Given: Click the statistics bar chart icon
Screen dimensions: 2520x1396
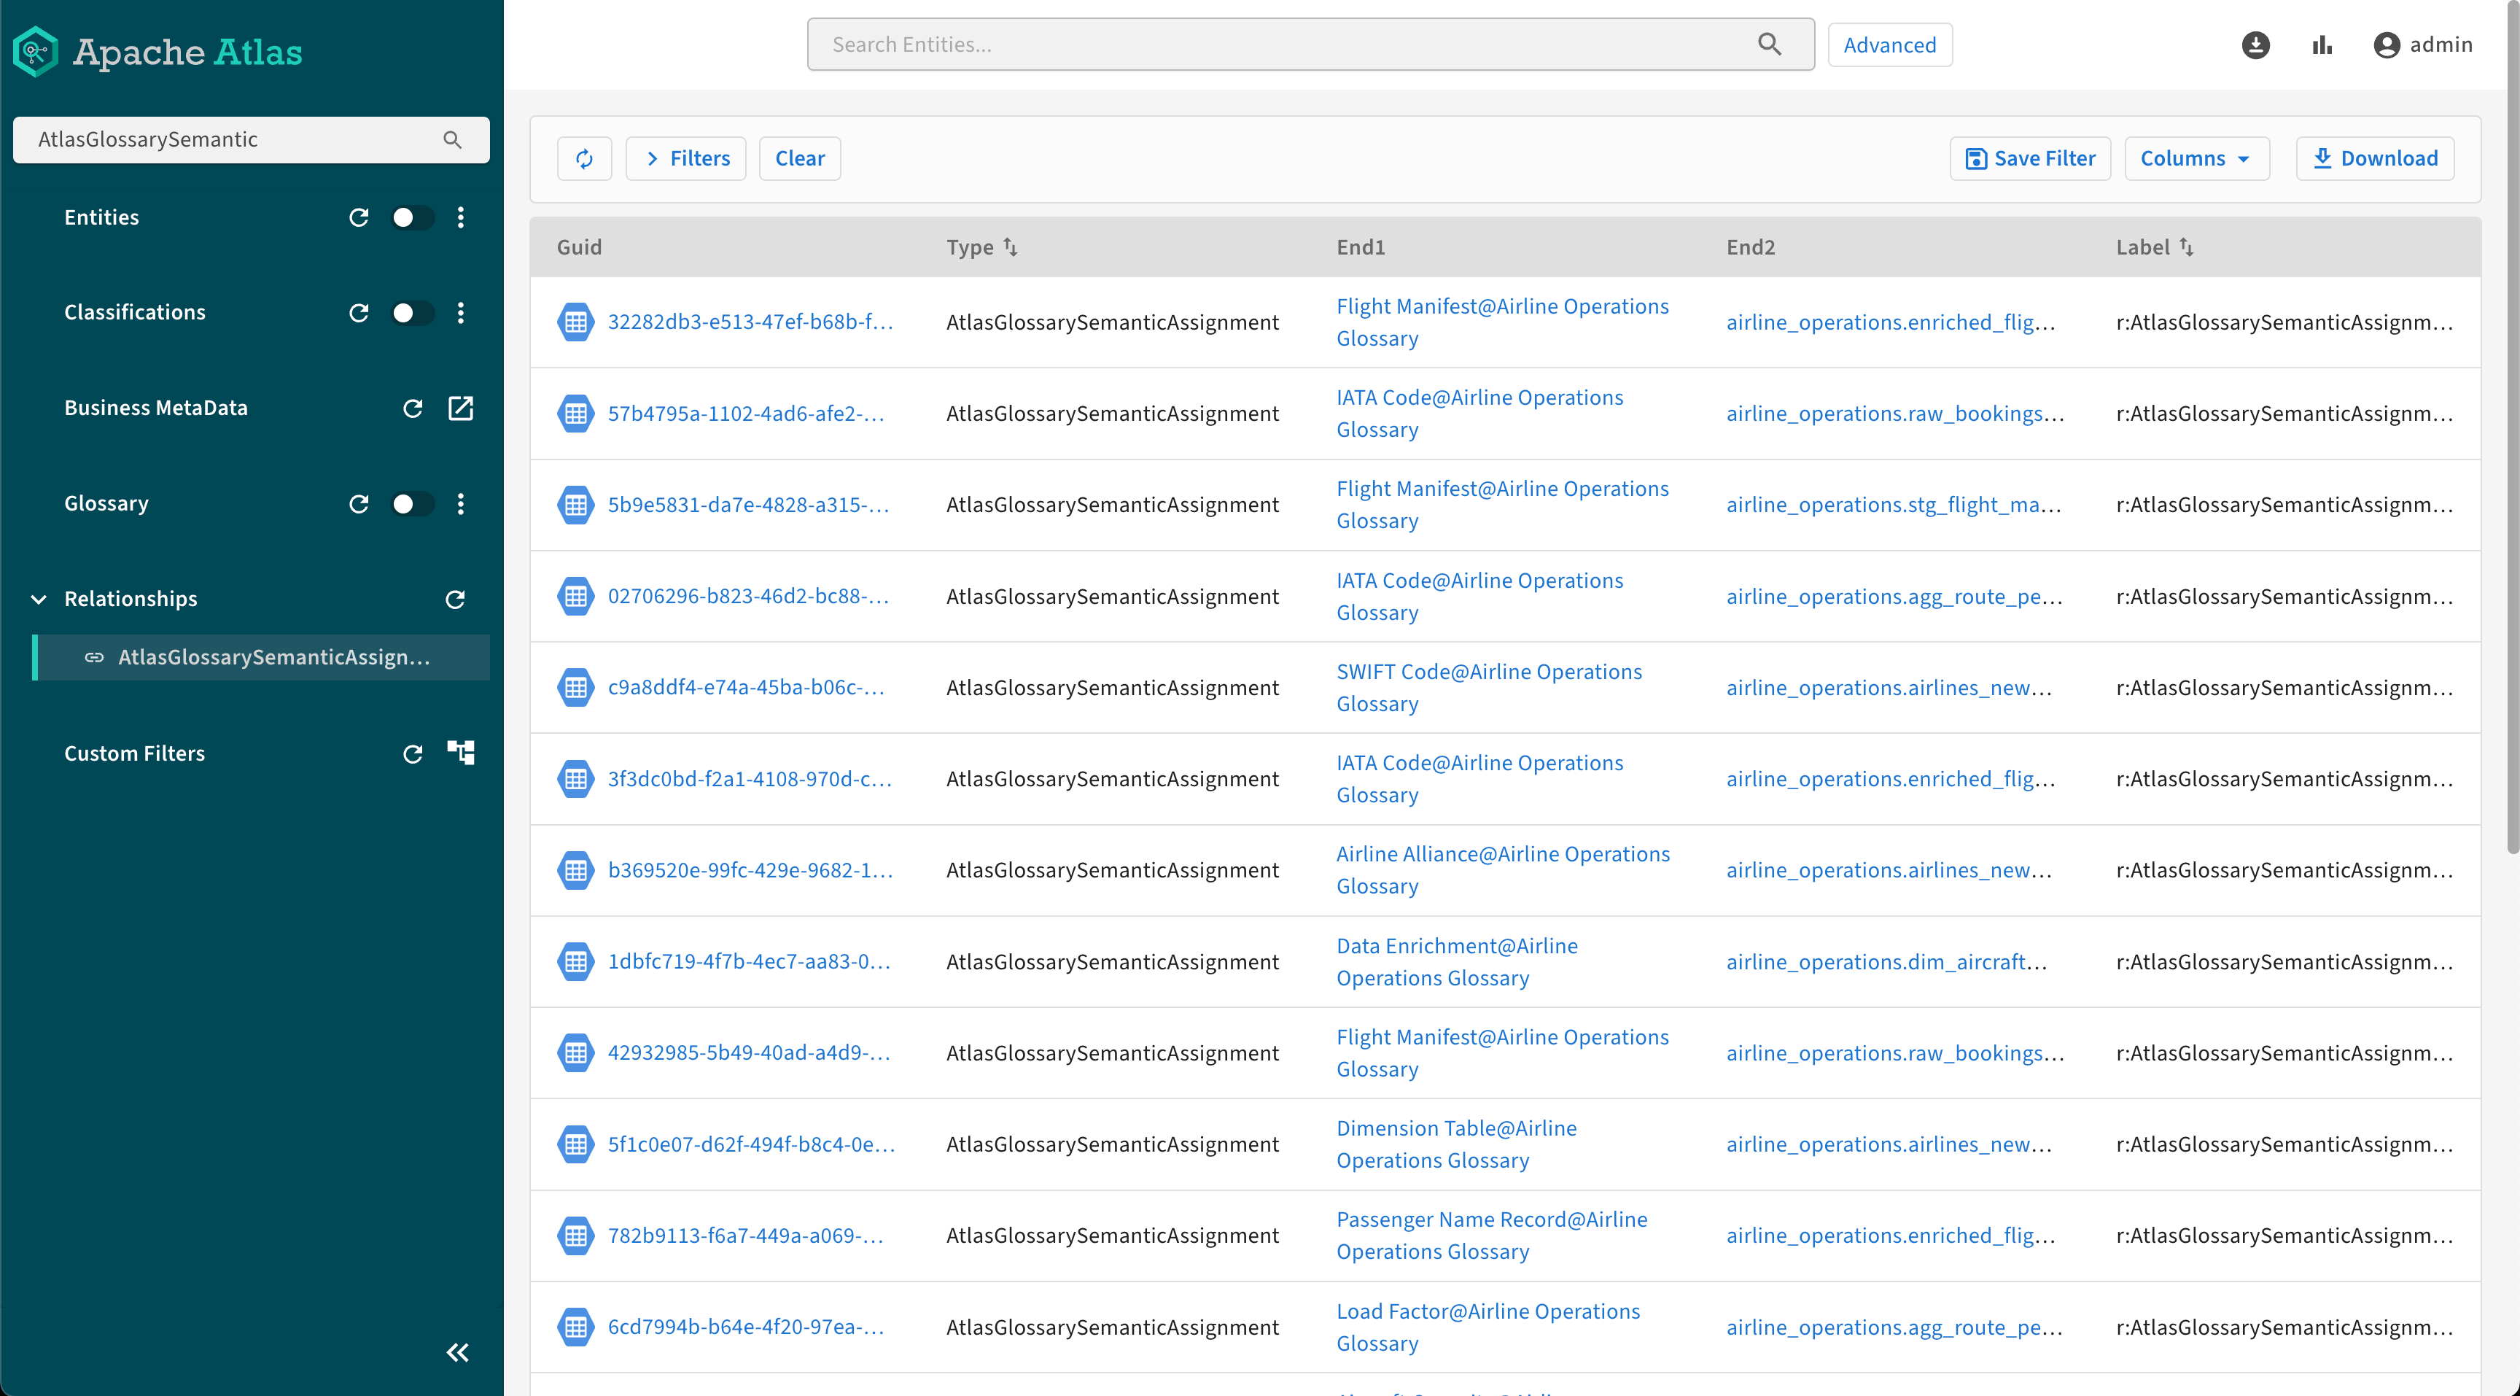Looking at the screenshot, I should point(2322,45).
